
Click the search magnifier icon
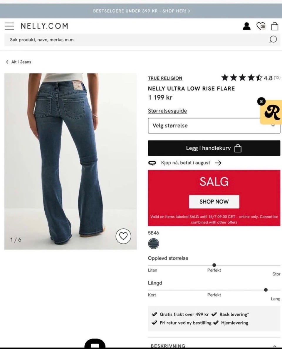273,39
